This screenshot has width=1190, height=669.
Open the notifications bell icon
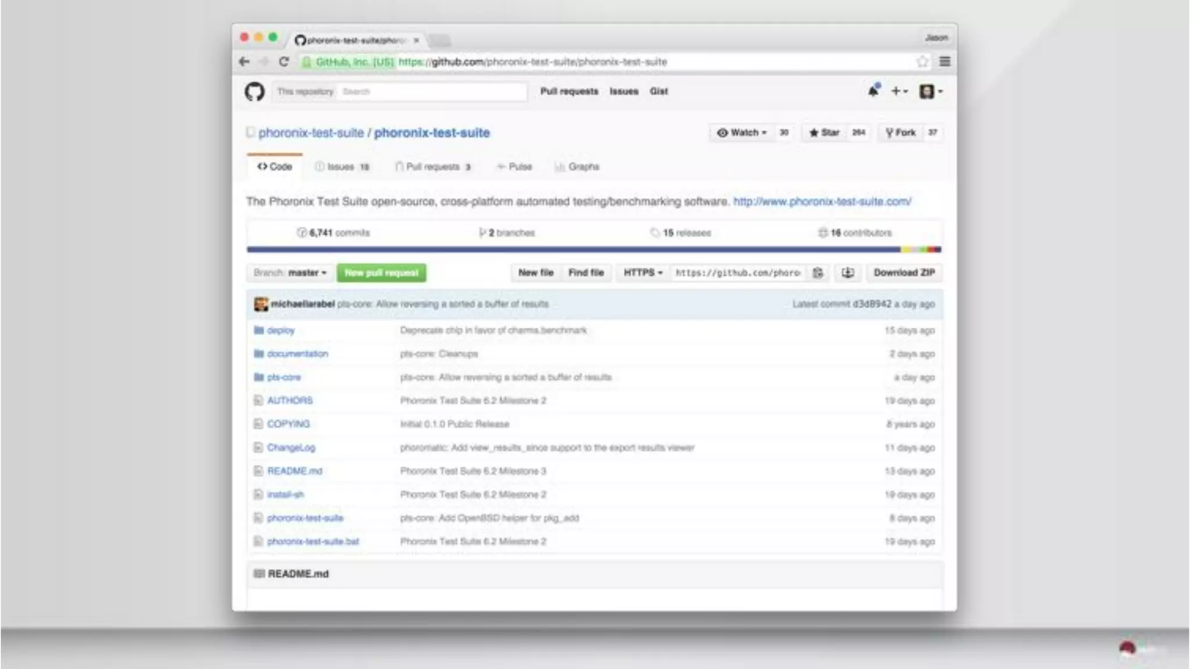point(873,91)
